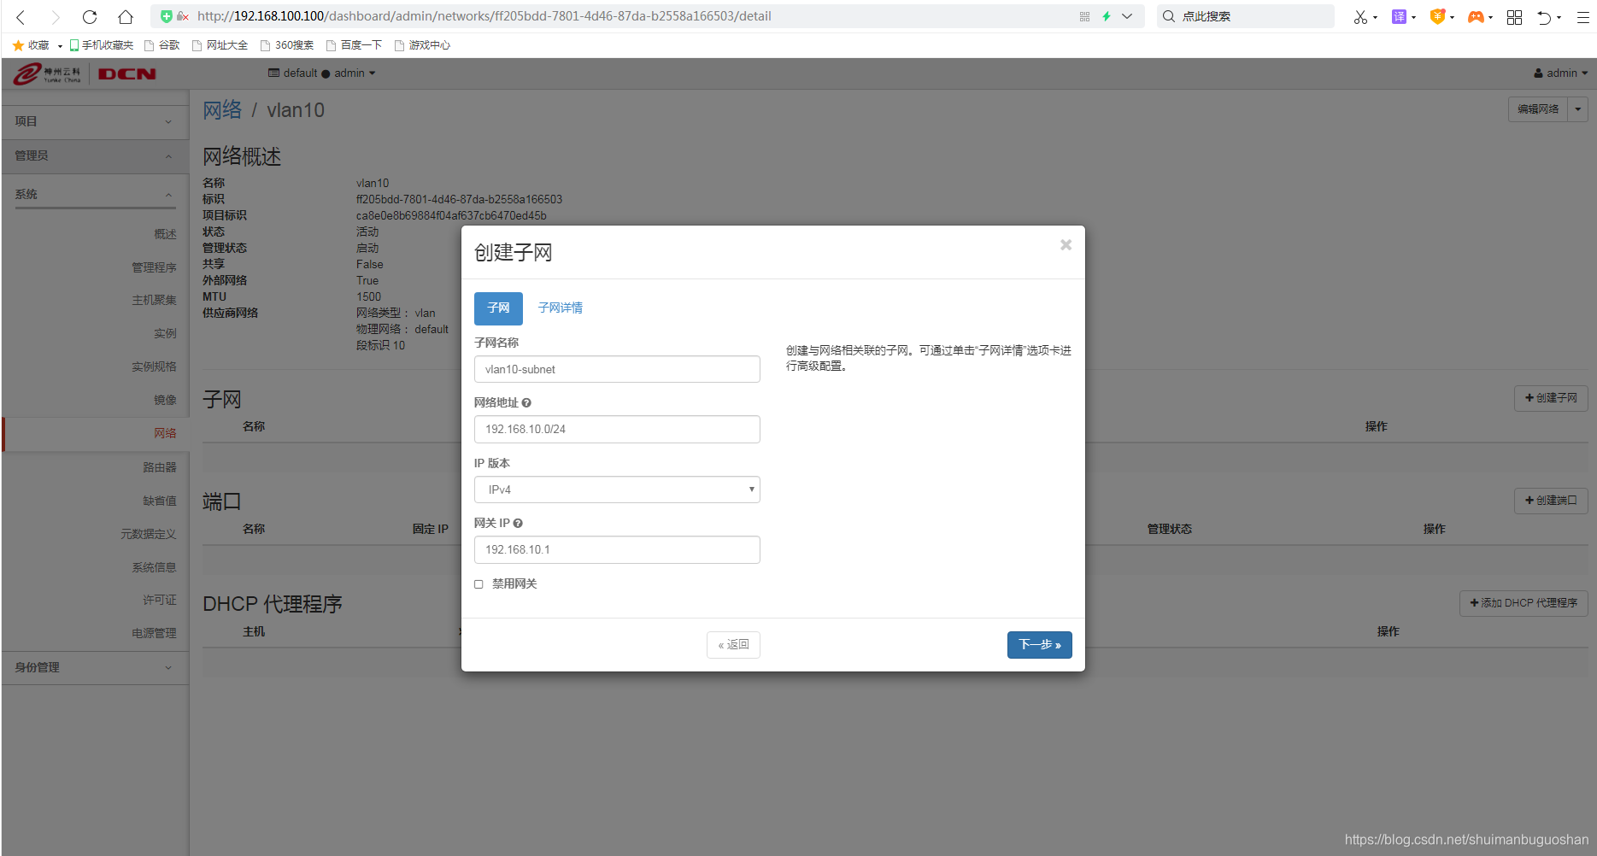Open 实例规格 in the sidebar
The image size is (1597, 856).
pos(154,366)
